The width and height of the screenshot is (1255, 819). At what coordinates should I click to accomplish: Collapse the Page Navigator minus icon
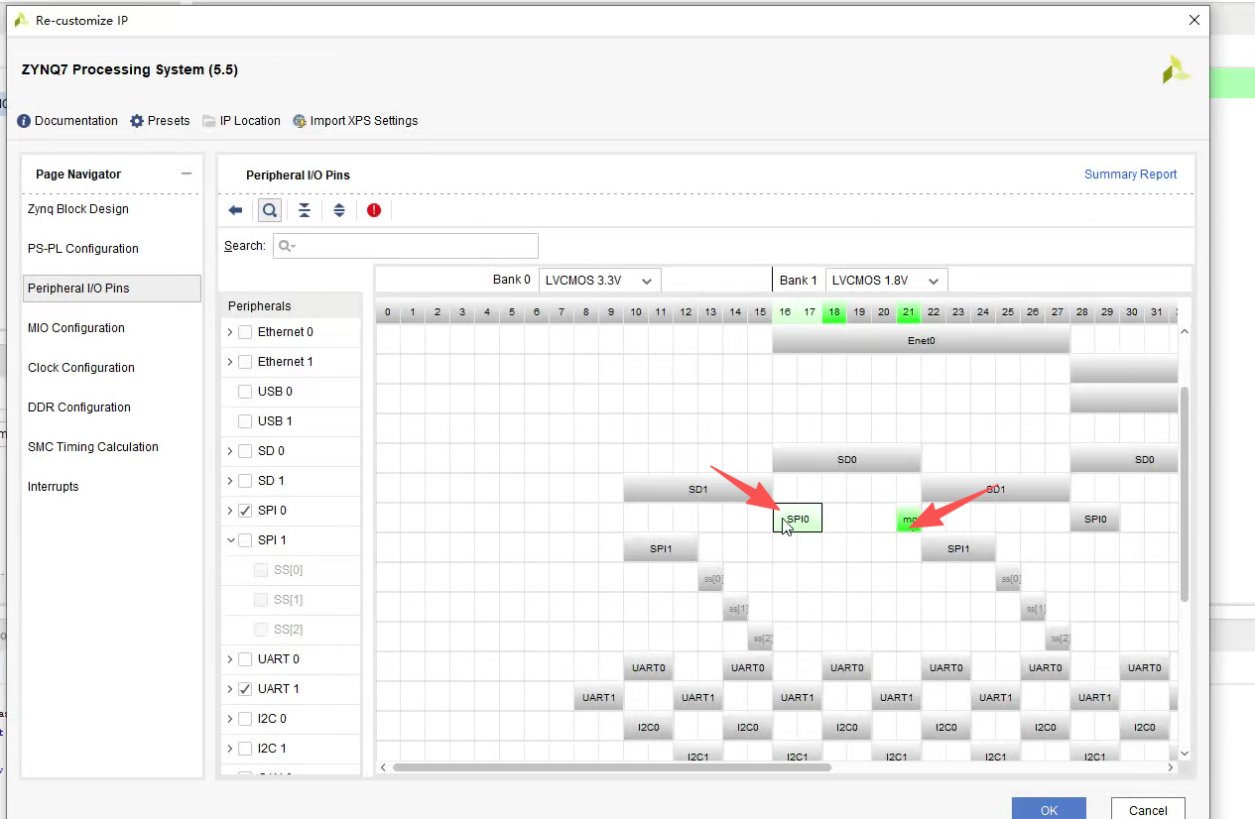[x=186, y=174]
